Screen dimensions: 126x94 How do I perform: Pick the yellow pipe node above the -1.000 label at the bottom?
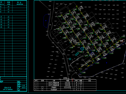click(x=79, y=69)
